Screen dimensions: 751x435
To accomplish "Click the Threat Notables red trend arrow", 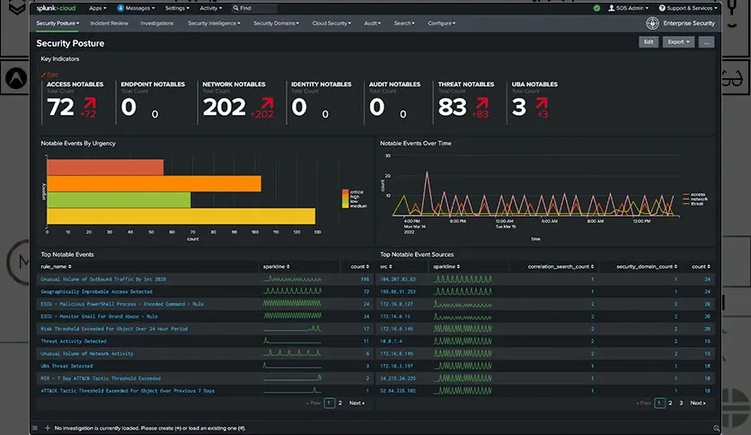I will (482, 103).
